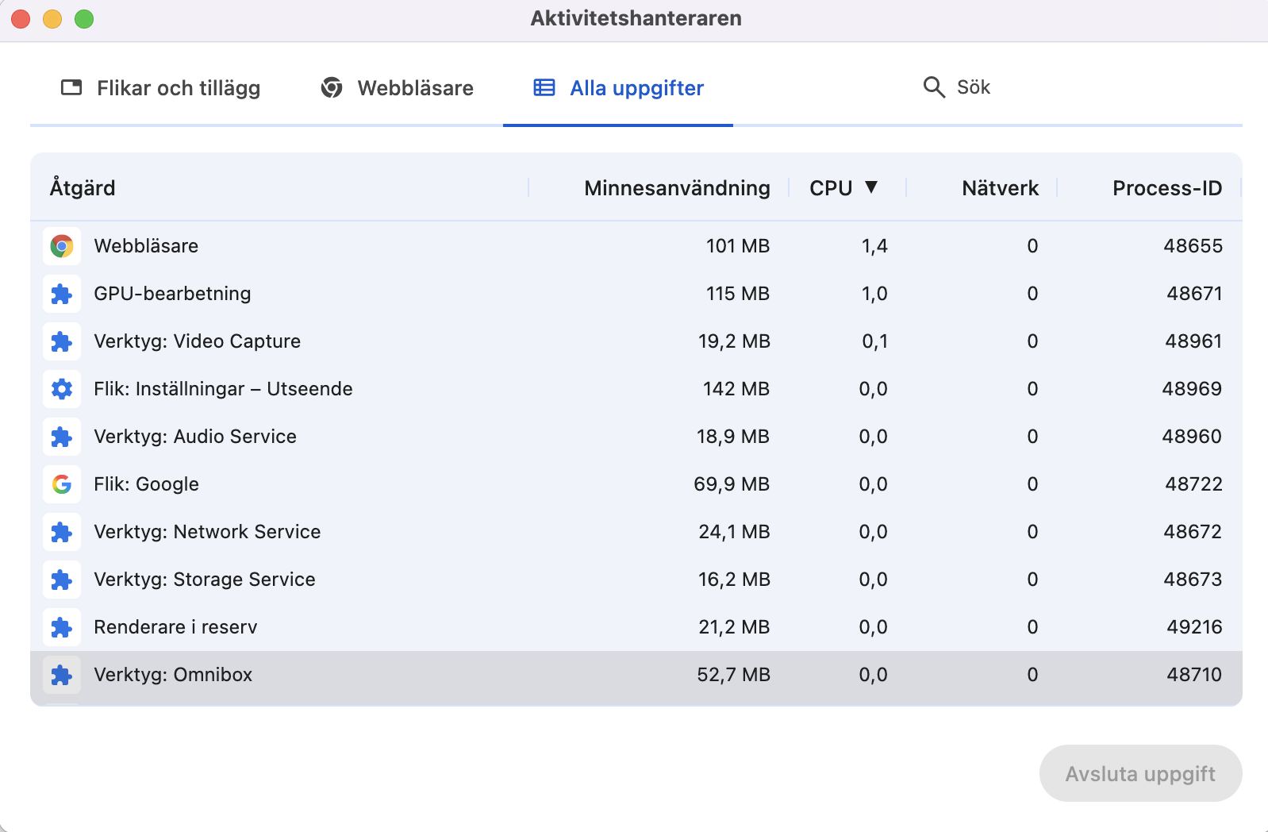Select the Alla uppgifter tab

click(x=618, y=87)
